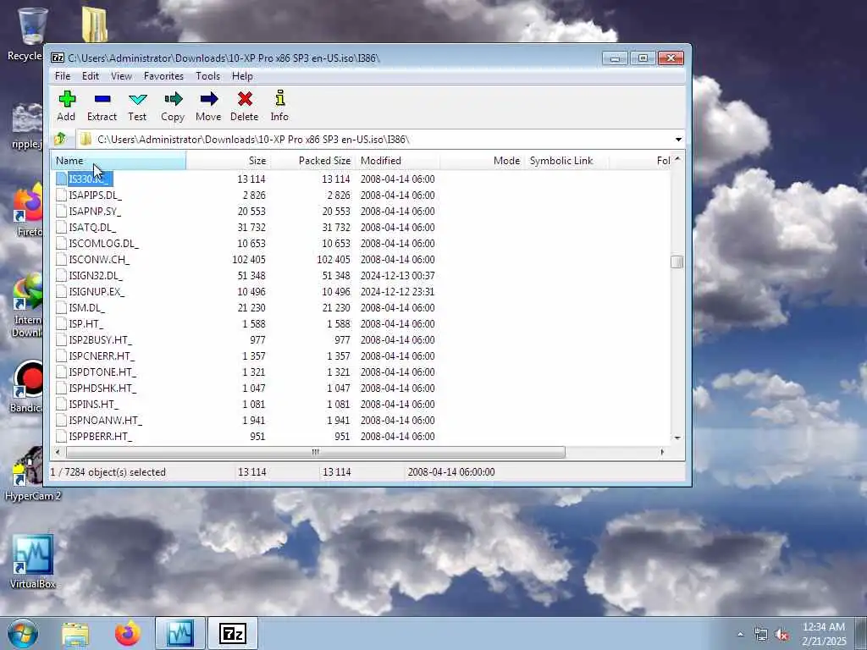Click the Extract toolbar icon
Image resolution: width=867 pixels, height=650 pixels.
coord(102,99)
